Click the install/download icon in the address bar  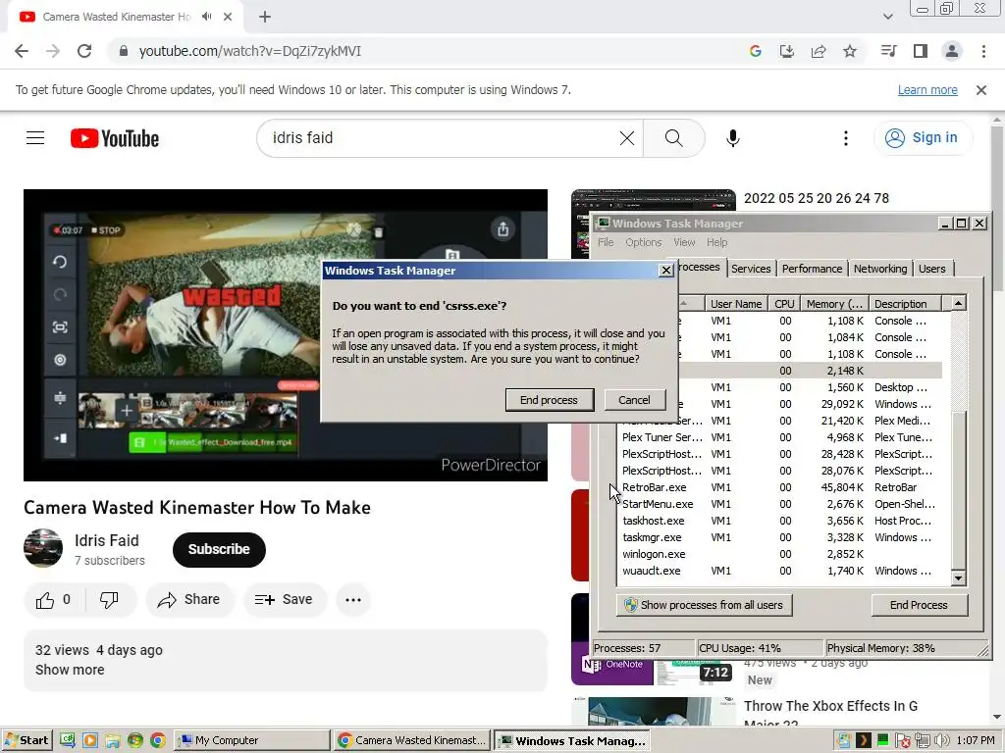pos(786,51)
